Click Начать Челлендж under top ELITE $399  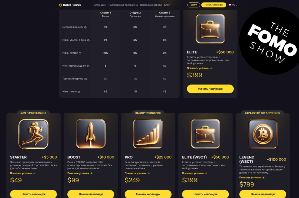[210, 89]
